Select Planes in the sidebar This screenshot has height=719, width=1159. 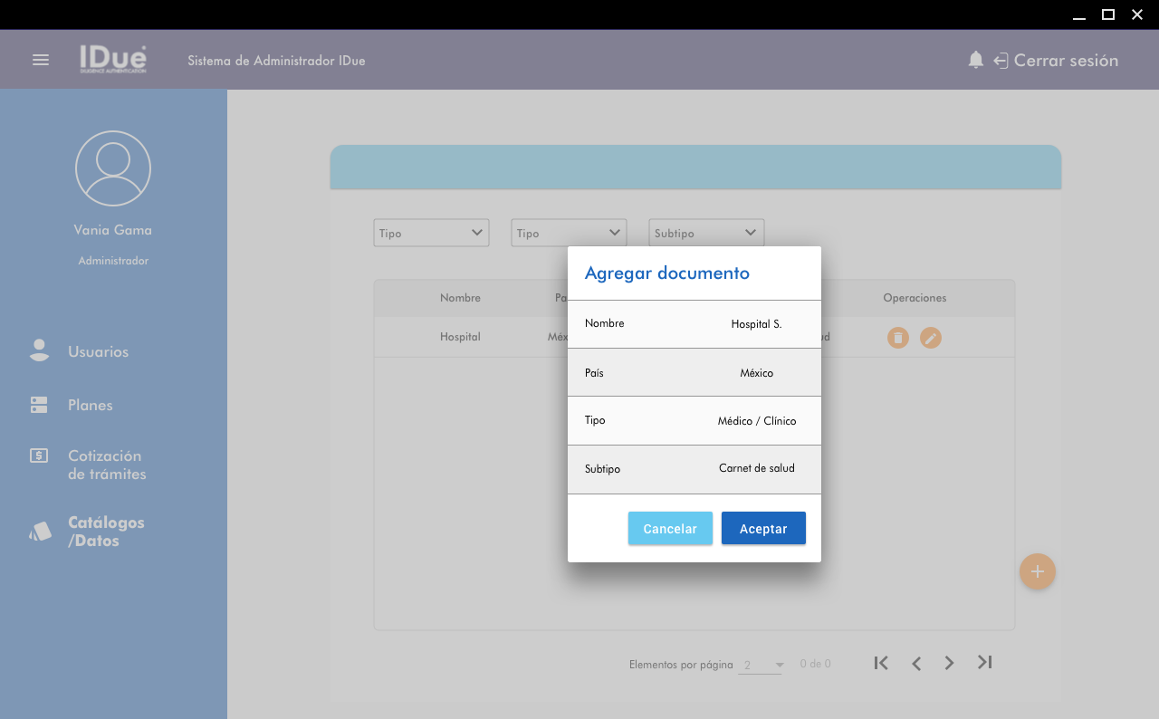90,405
